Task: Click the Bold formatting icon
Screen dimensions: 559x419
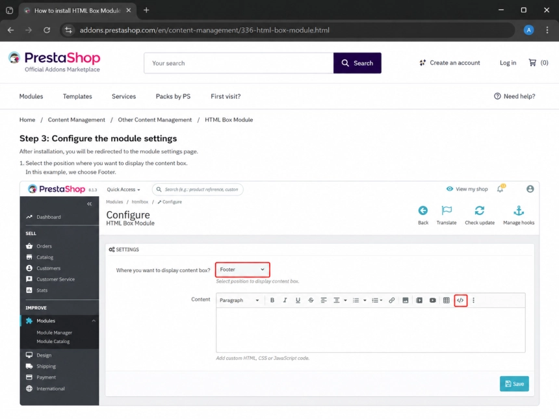Action: pos(272,300)
